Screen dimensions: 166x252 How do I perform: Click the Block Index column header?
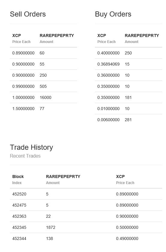pyautogui.click(x=18, y=180)
